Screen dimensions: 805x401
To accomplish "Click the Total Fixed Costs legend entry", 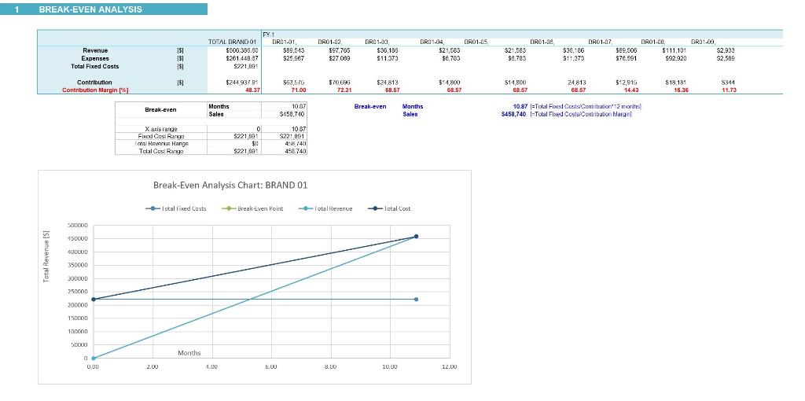I will click(x=176, y=208).
